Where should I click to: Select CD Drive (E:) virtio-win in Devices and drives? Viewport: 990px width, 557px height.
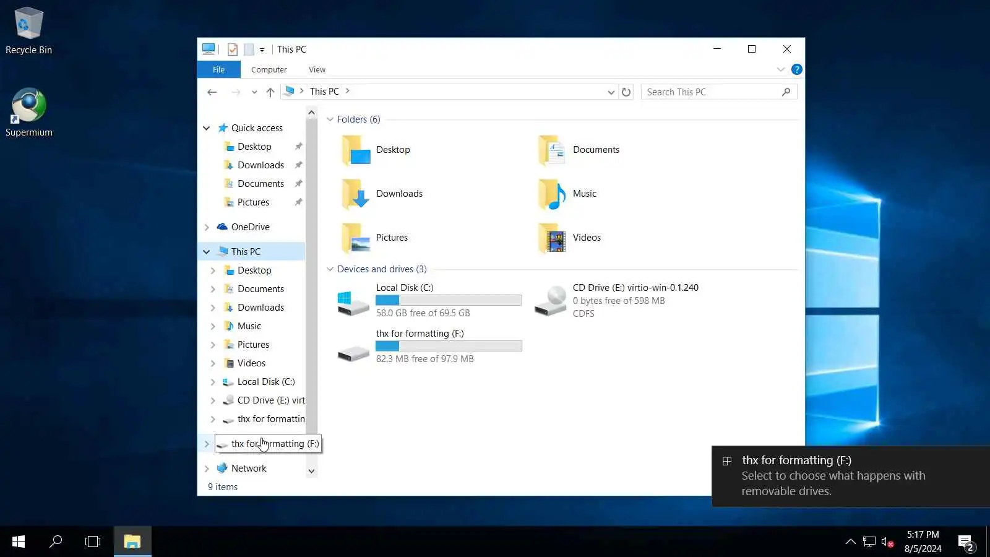pos(616,300)
